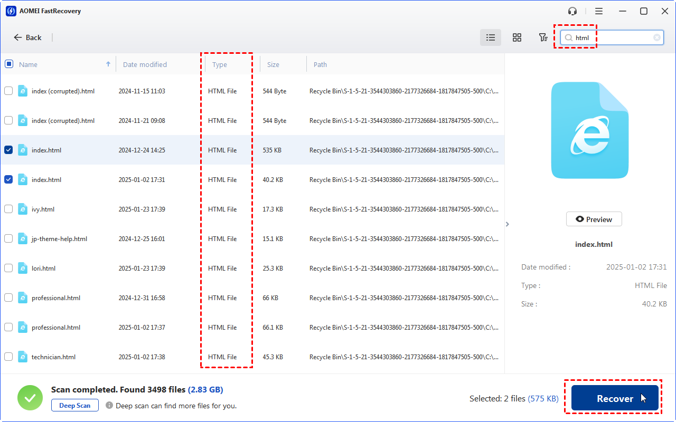Click the 575 KB selected size text

coord(543,399)
